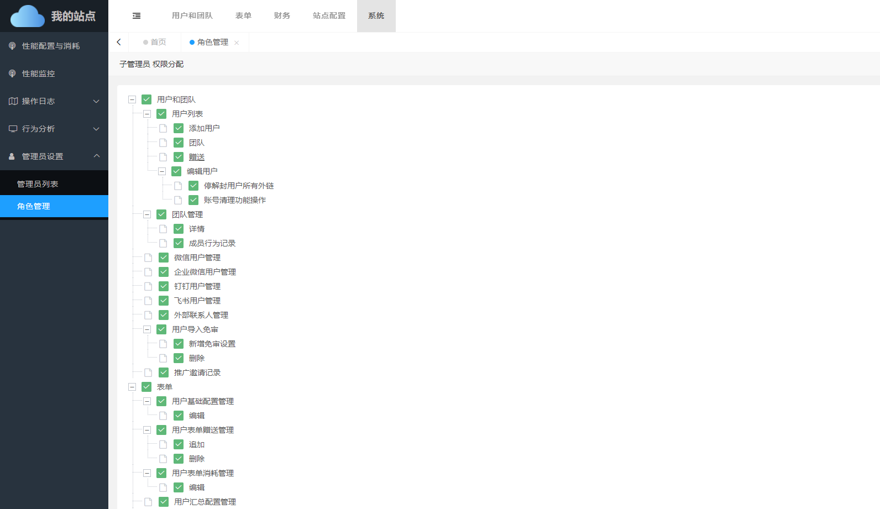Click the 性能配置与消耗 icon
This screenshot has width=880, height=509.
[x=12, y=46]
